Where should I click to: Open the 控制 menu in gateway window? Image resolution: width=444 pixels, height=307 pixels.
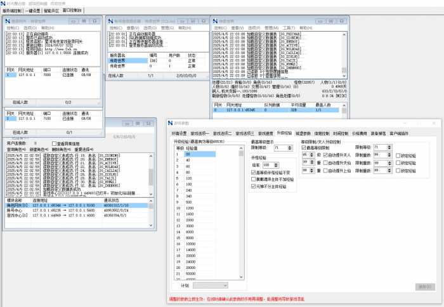point(13,28)
